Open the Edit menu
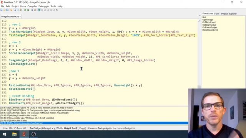This screenshot has width=246, height=138. pyautogui.click(x=8, y=7)
